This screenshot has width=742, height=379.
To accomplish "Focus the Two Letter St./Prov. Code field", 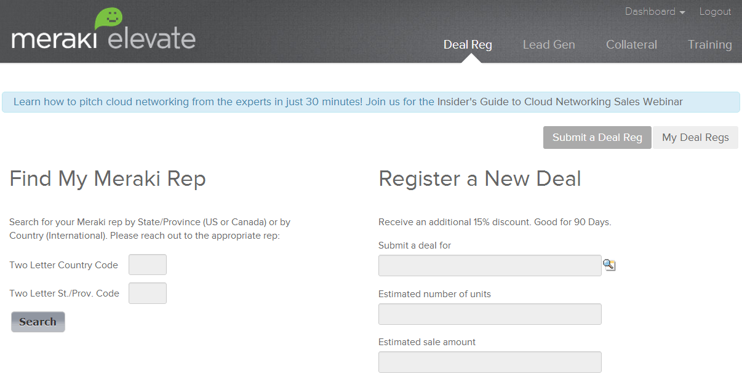I will click(x=148, y=293).
